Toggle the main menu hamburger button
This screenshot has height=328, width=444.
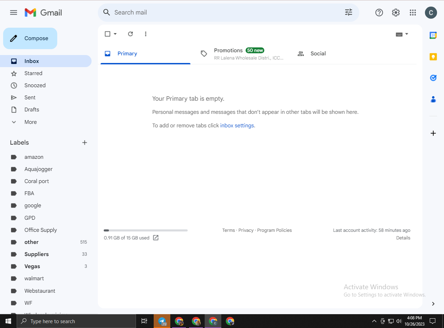[14, 12]
